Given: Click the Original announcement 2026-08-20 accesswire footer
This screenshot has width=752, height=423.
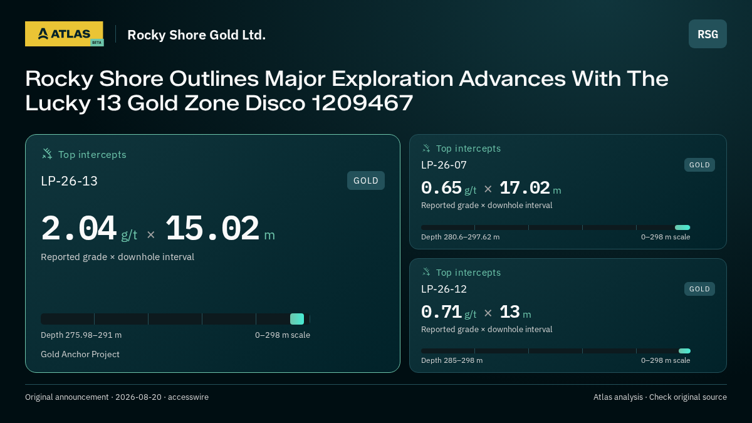Looking at the screenshot, I should pyautogui.click(x=117, y=397).
